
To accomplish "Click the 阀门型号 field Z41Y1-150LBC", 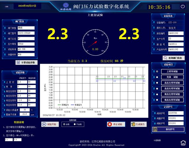I will (26, 33).
